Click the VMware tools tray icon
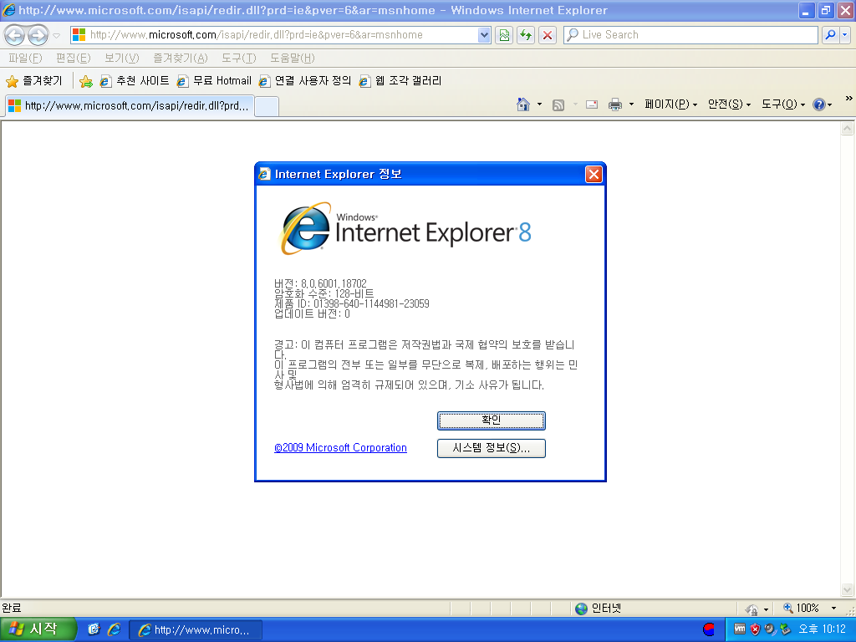 740,629
